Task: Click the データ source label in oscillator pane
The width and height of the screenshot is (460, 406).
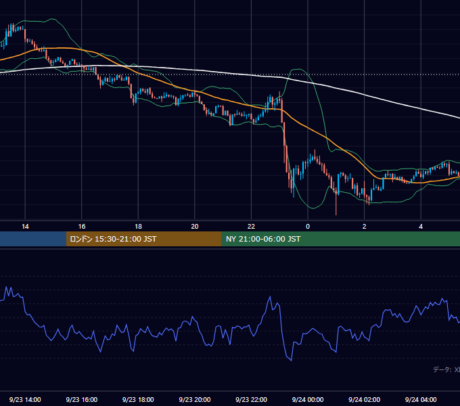Action: pos(446,369)
